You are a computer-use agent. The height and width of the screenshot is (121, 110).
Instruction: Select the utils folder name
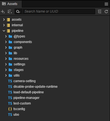coord(17,75)
